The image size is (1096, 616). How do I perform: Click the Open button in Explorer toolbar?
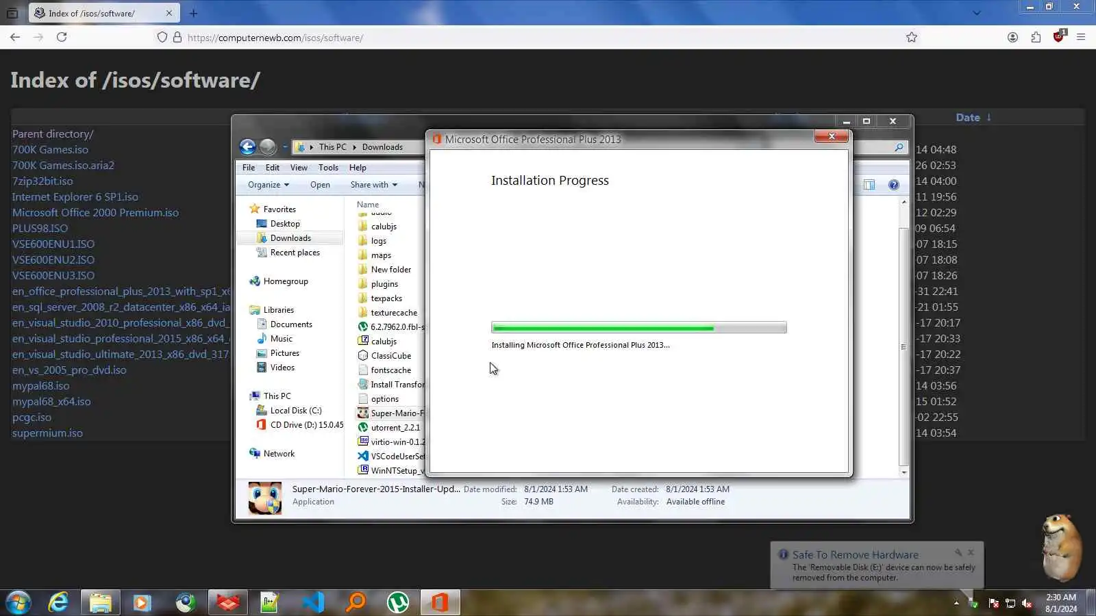coord(320,185)
